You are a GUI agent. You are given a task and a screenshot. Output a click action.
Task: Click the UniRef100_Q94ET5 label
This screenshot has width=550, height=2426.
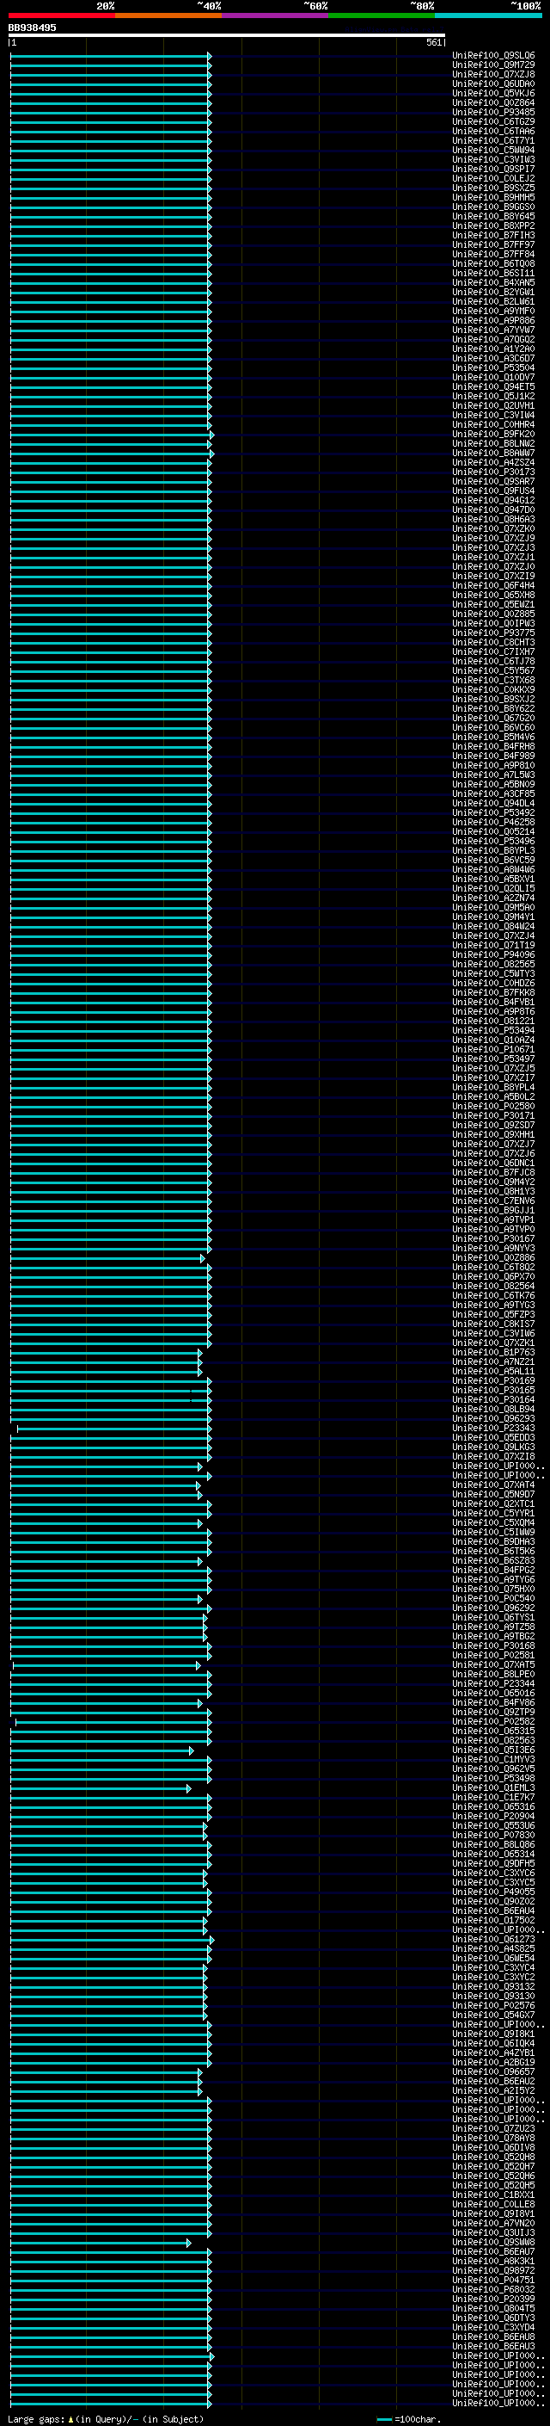click(493, 386)
